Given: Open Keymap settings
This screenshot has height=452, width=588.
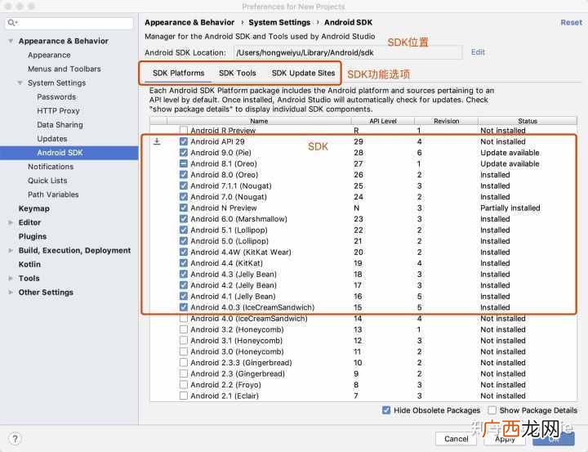Looking at the screenshot, I should coord(34,208).
